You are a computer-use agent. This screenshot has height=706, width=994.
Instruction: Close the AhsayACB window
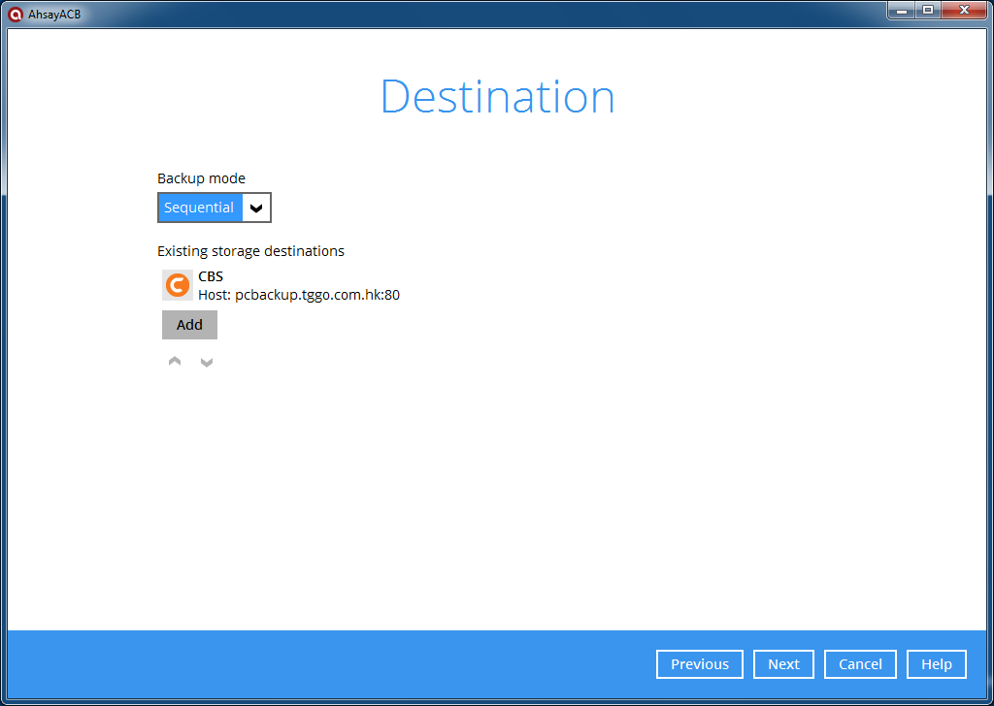(x=964, y=10)
